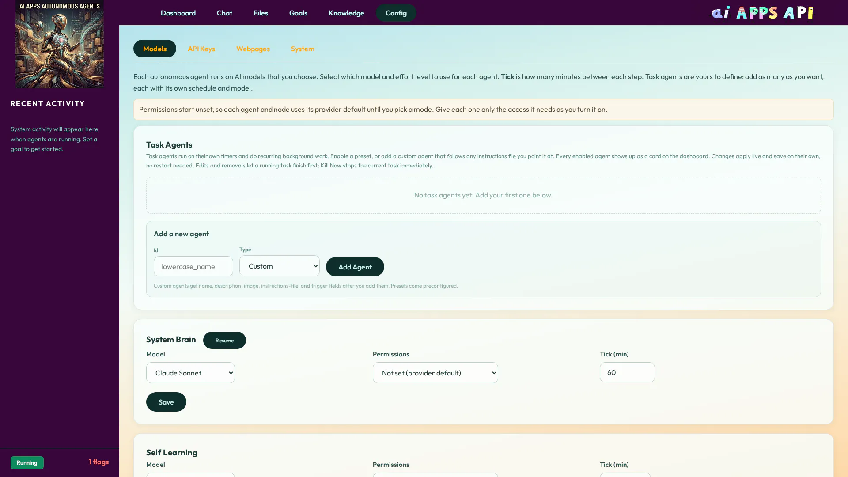Viewport: 848px width, 477px height.
Task: Click Resume for System Brain
Action: coord(224,340)
